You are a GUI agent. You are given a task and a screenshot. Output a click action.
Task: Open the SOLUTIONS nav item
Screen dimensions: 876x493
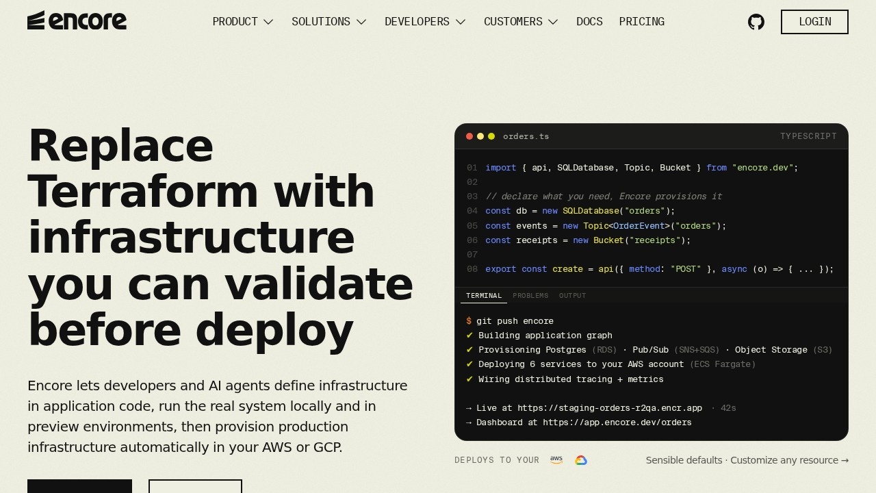pos(329,22)
